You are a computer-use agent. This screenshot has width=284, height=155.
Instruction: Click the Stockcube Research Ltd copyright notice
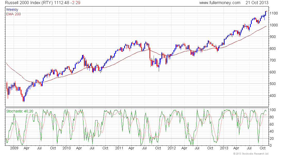pyautogui.click(x=251, y=153)
